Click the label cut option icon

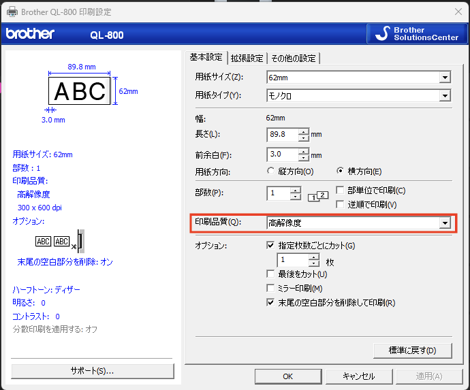coord(60,241)
